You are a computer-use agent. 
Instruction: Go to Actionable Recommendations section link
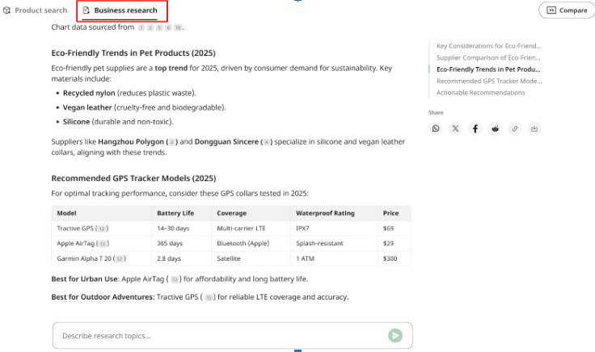point(480,93)
